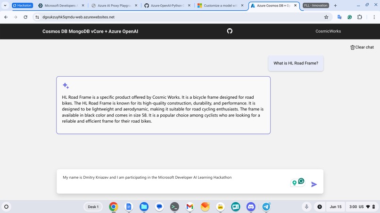Screen dimensions: 380x213
Task: Open the Chrome three-dot menu
Action: tap(374, 17)
